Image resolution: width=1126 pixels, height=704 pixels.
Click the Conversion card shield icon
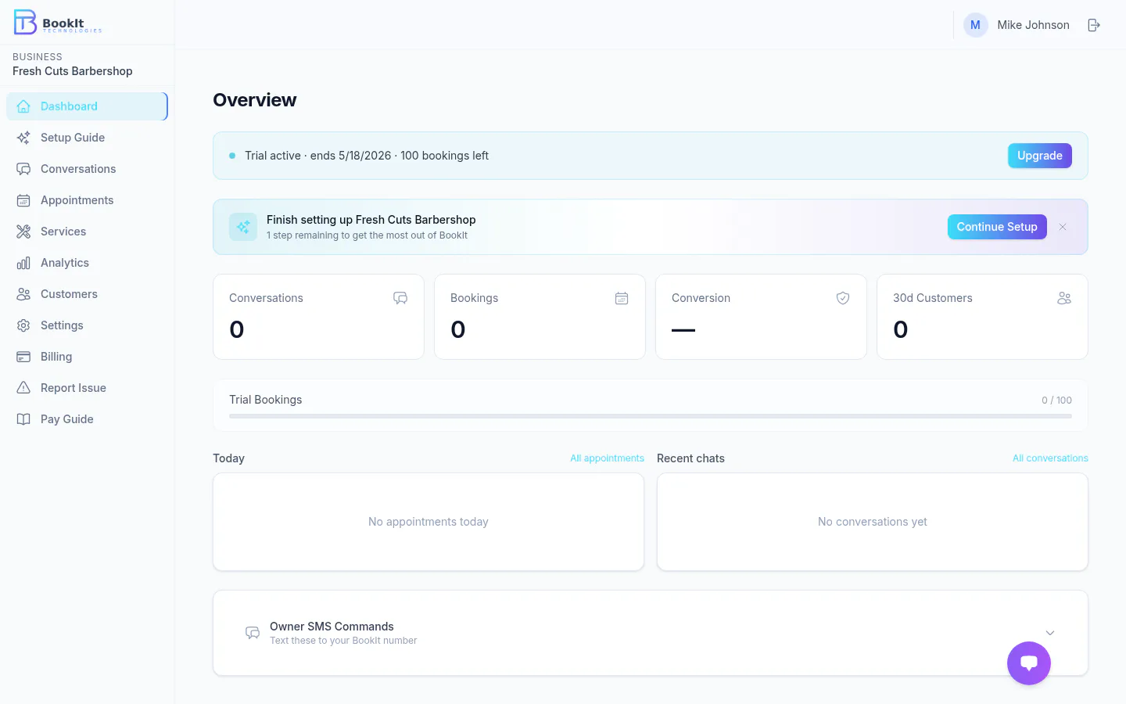click(843, 298)
